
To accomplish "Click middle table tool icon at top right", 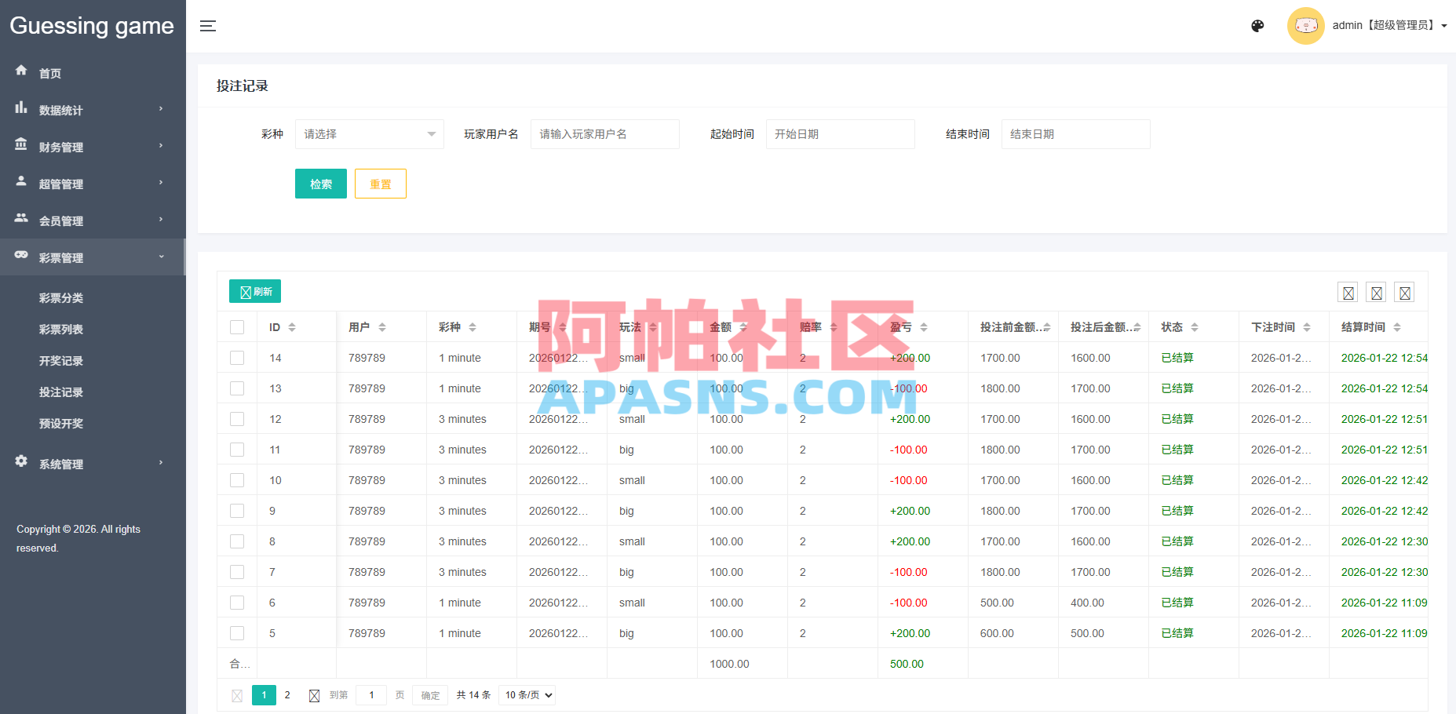I will [1377, 293].
